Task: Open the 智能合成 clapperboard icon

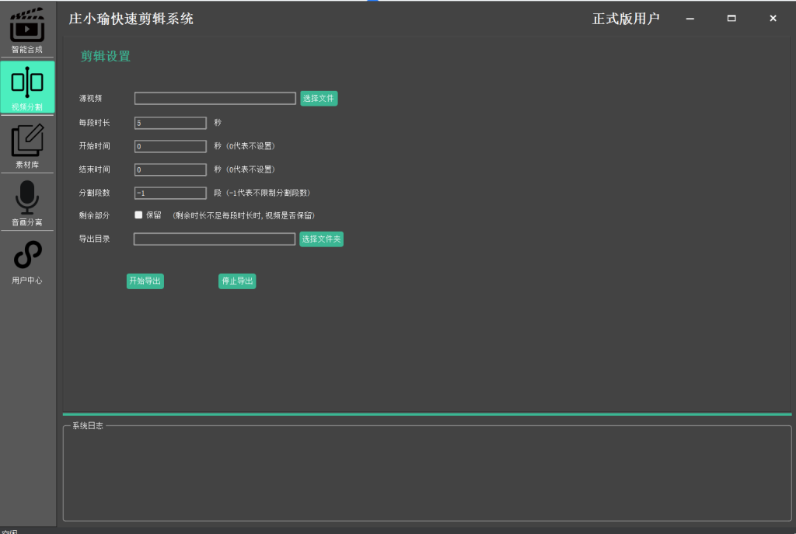Action: [x=27, y=26]
